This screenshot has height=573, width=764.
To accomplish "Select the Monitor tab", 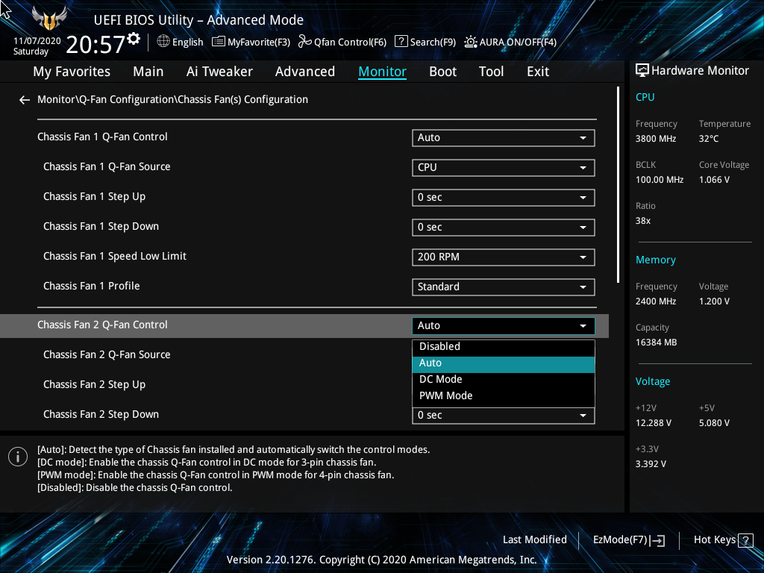I will (x=383, y=72).
